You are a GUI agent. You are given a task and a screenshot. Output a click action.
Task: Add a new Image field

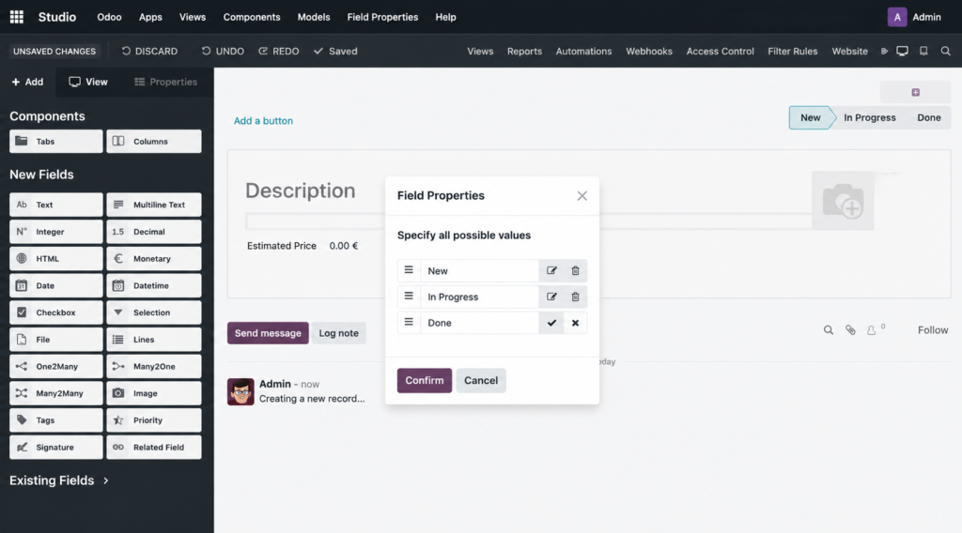point(153,393)
